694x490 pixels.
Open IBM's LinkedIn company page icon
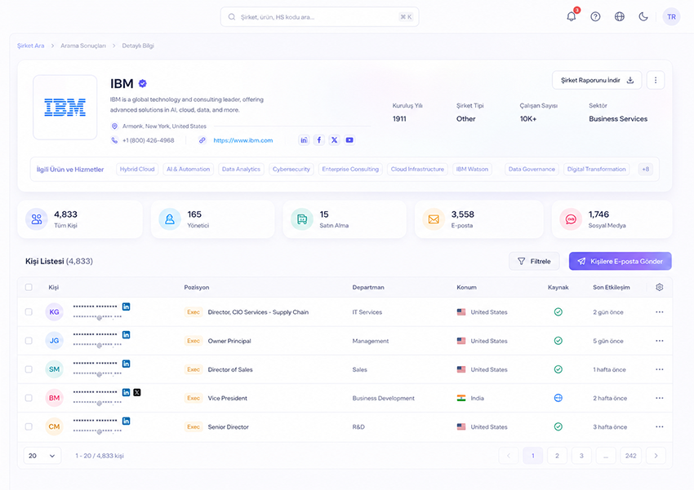[304, 140]
